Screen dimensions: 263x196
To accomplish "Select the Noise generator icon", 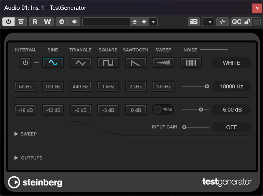I will (191, 63).
